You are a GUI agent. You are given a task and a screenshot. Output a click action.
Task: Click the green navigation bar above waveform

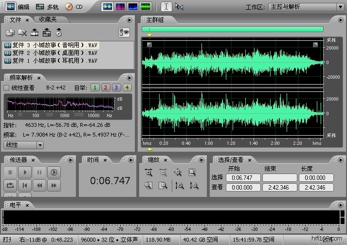[232, 29]
